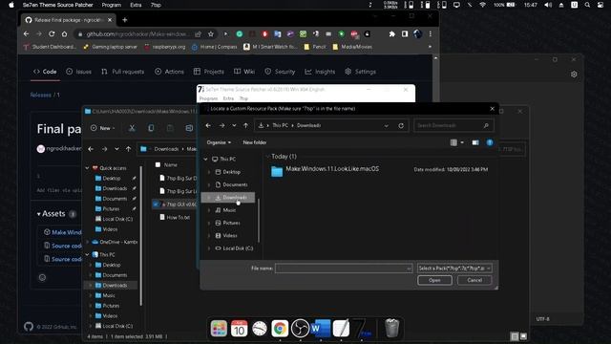The image size is (611, 344).
Task: Add emoji reaction on GitHub release
Action: click(42, 278)
